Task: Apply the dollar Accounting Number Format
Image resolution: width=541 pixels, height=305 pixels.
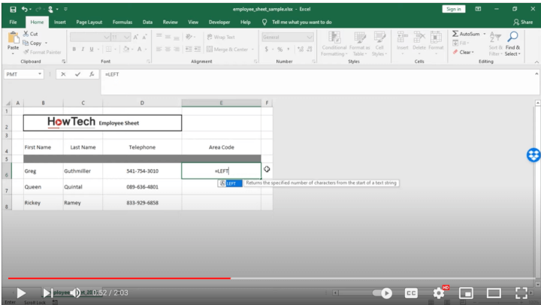Action: tap(266, 50)
